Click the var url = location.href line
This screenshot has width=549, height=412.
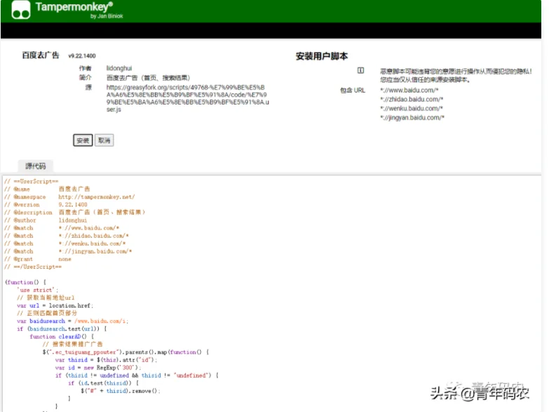[55, 305]
